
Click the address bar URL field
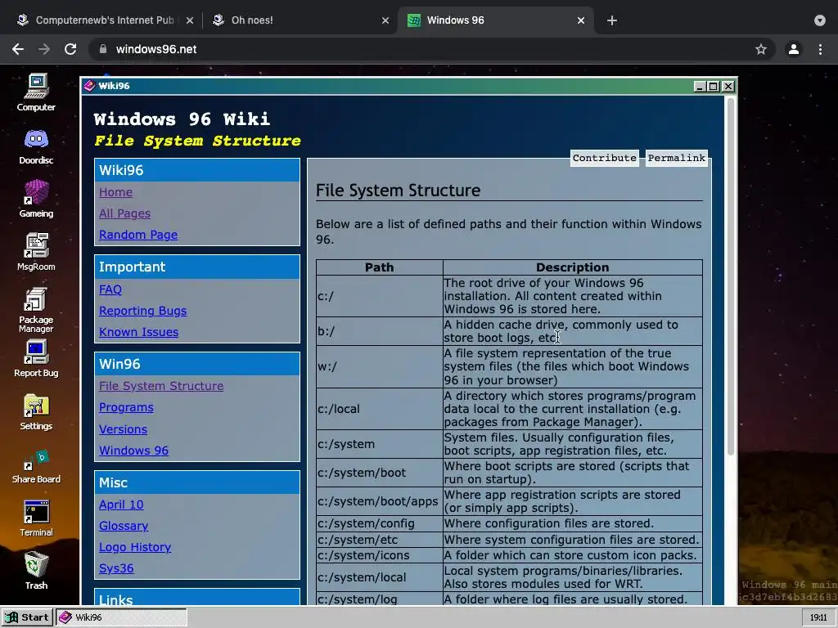click(432, 49)
